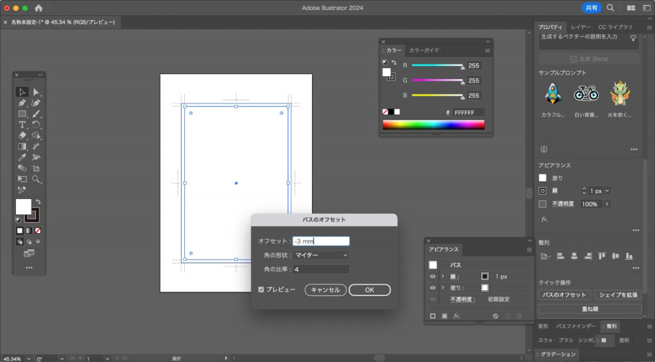Viewport: 655px width, 362px height.
Task: Expand the 塗り row in Appearance panel
Action: tap(443, 288)
